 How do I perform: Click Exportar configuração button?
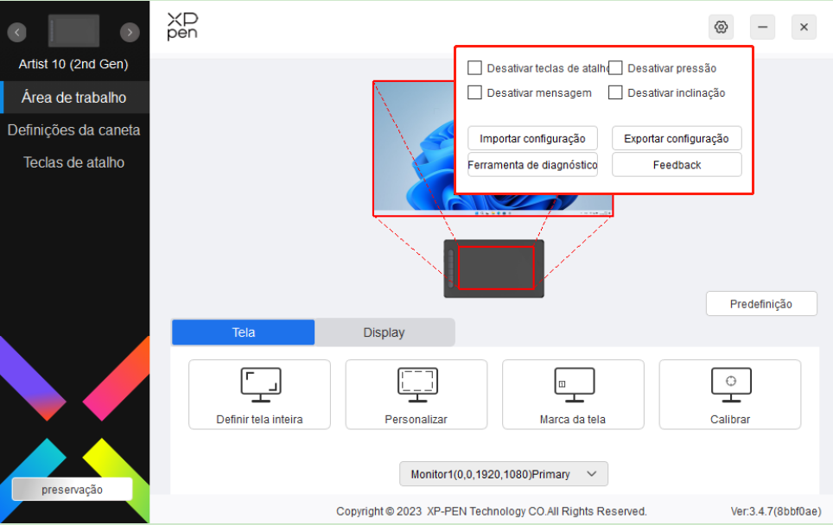(x=677, y=138)
